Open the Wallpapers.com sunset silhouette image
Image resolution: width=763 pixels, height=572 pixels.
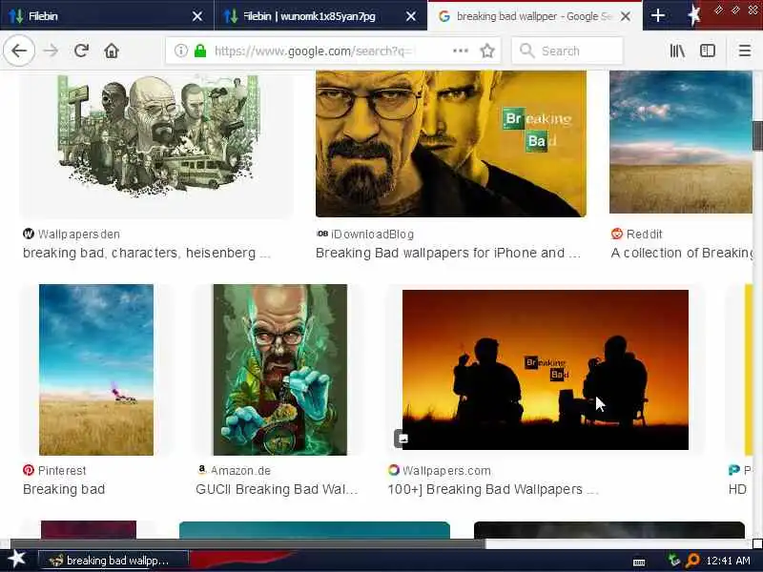tap(545, 370)
